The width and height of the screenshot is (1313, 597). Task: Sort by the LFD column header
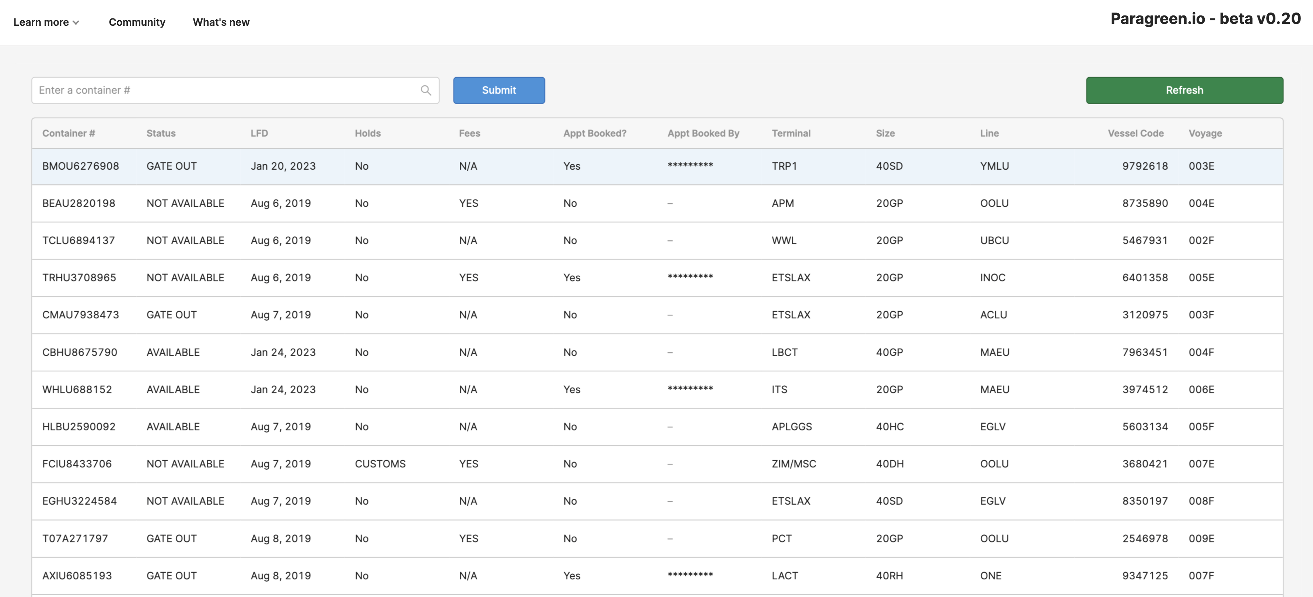tap(259, 133)
